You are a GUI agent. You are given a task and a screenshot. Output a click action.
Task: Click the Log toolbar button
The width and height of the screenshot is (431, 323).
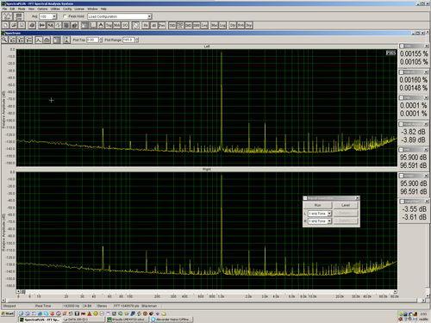click(x=222, y=25)
